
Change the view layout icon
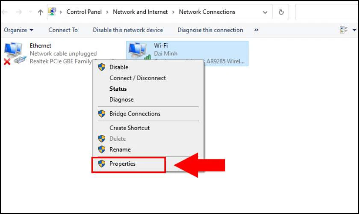(x=344, y=30)
